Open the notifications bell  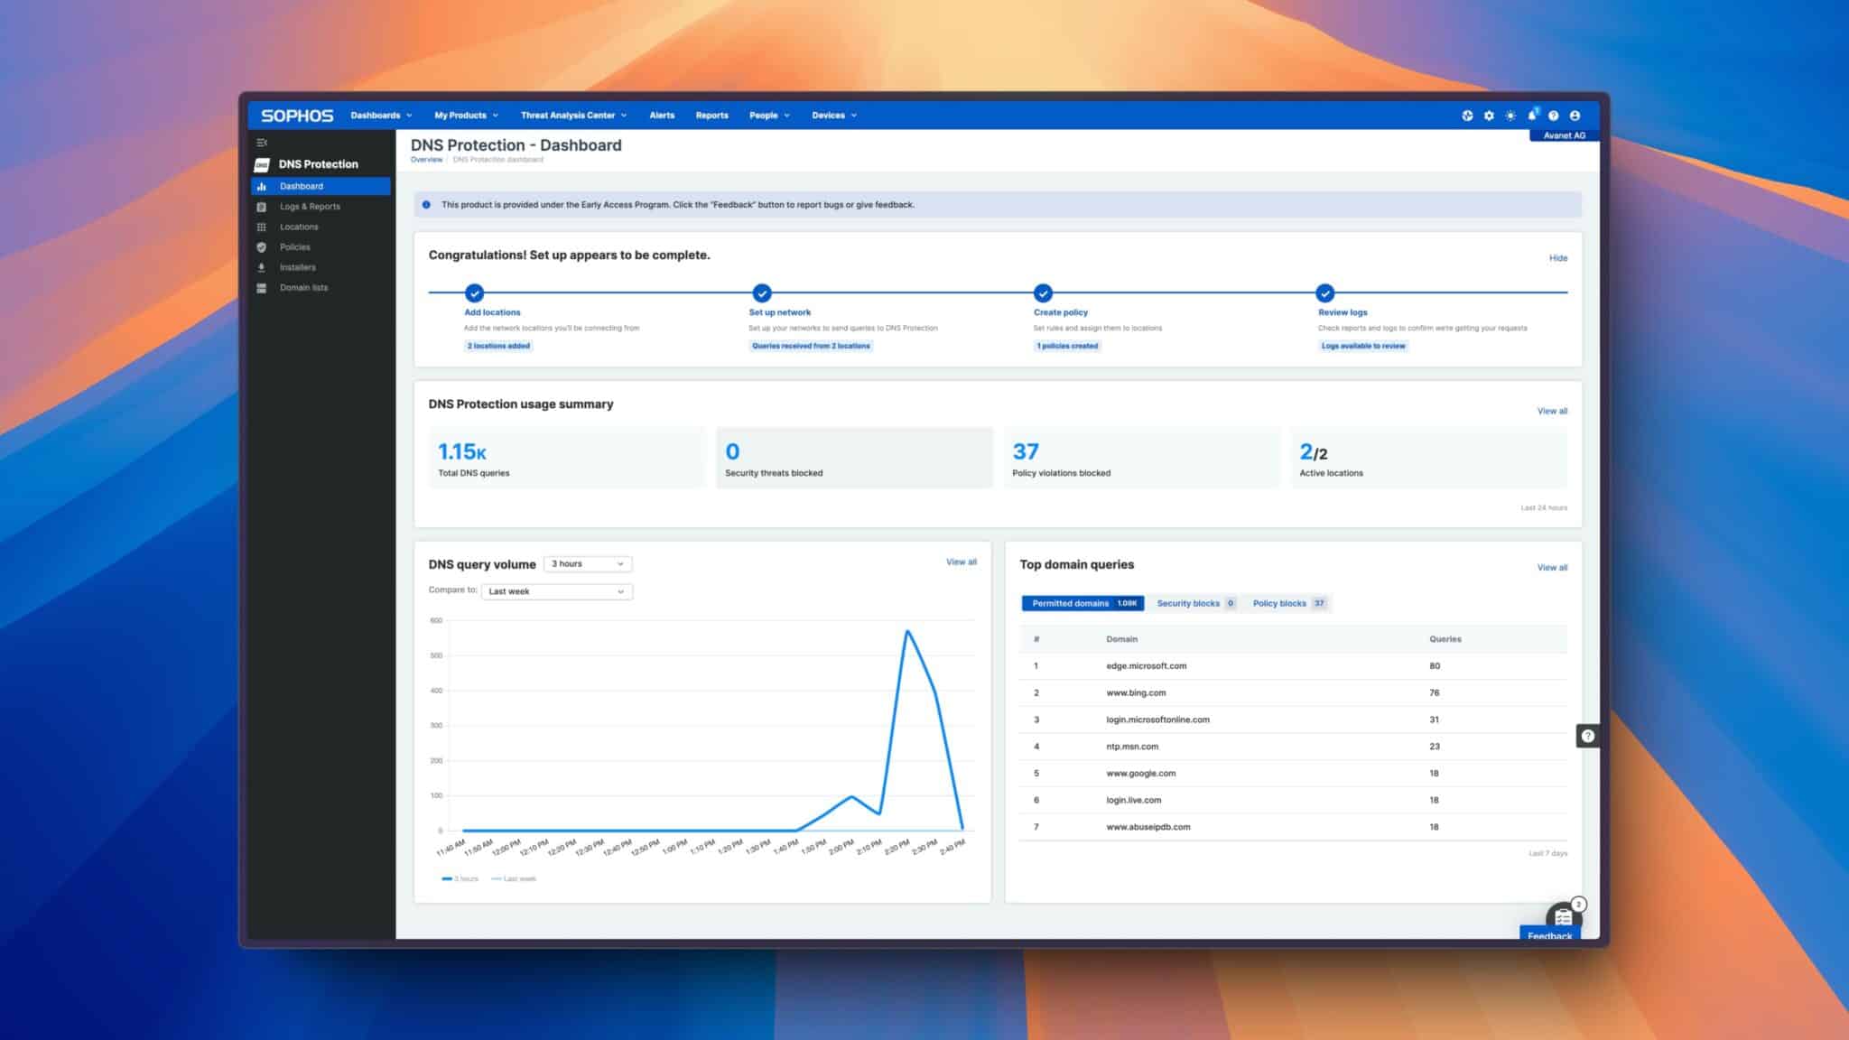[x=1530, y=115]
